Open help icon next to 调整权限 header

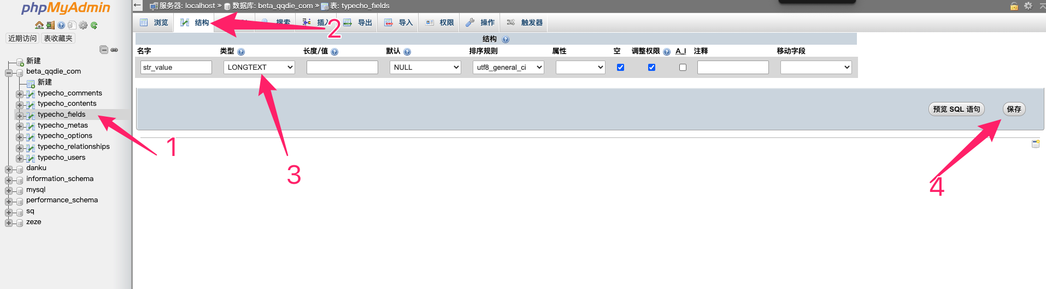667,52
